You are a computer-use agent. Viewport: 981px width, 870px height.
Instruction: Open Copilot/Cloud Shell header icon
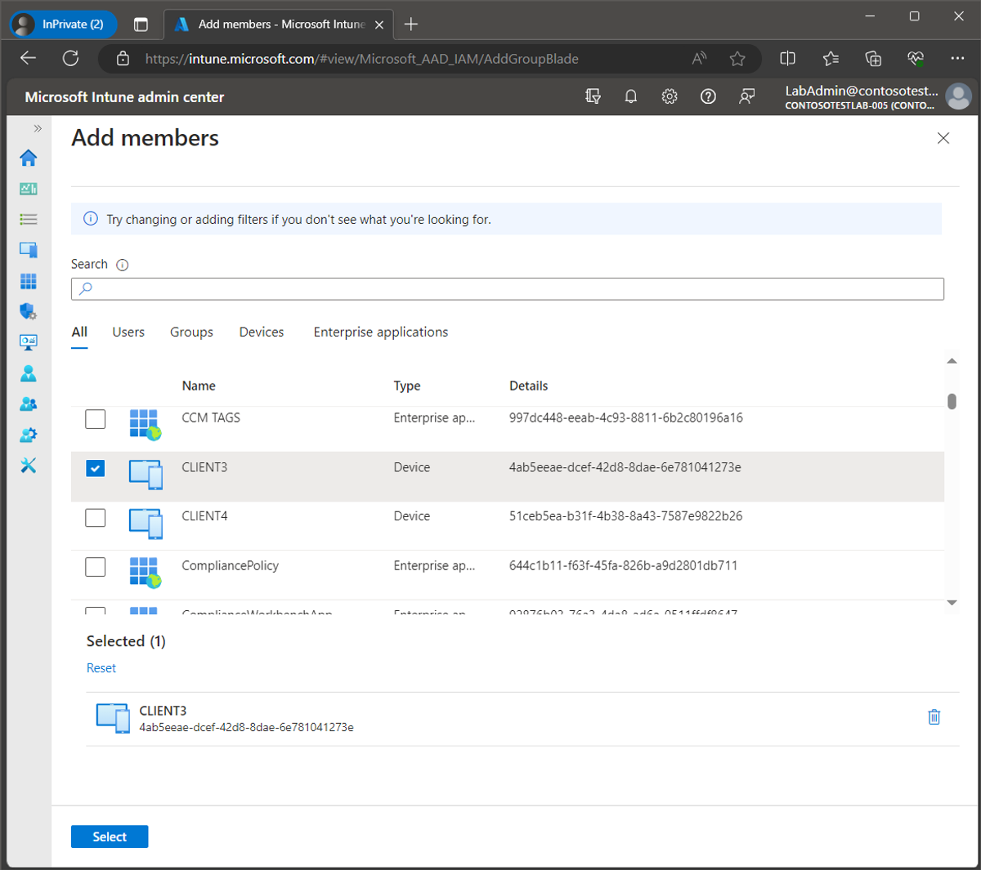click(594, 96)
